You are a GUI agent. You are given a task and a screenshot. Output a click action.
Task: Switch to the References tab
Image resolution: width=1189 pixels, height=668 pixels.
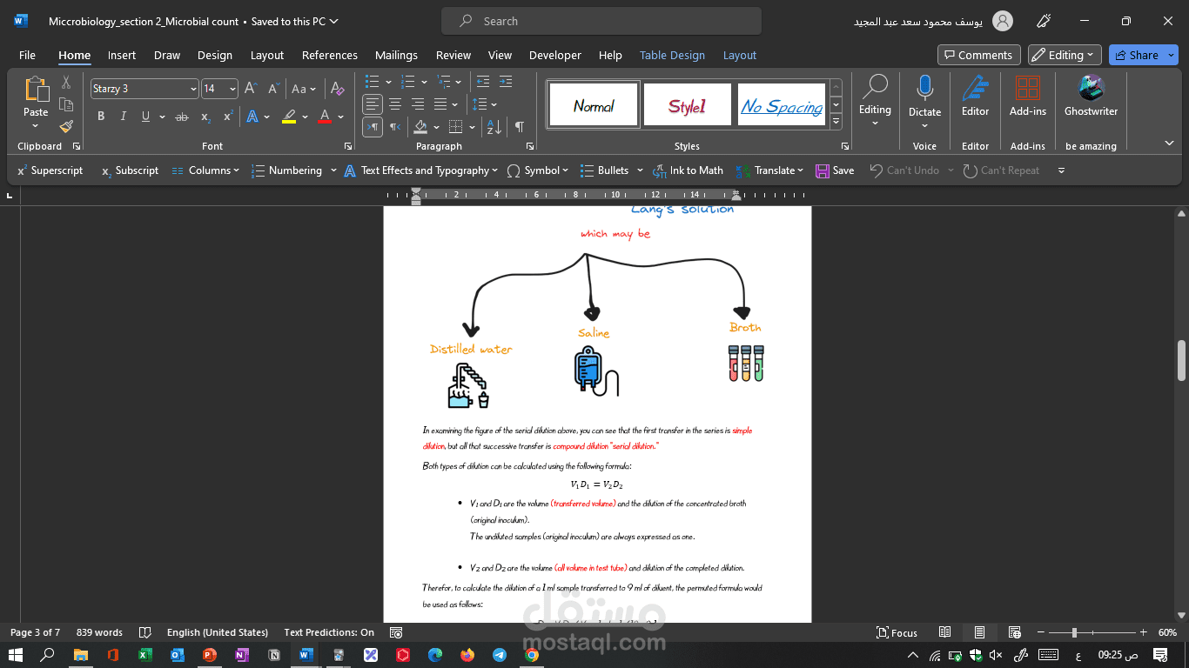click(330, 55)
